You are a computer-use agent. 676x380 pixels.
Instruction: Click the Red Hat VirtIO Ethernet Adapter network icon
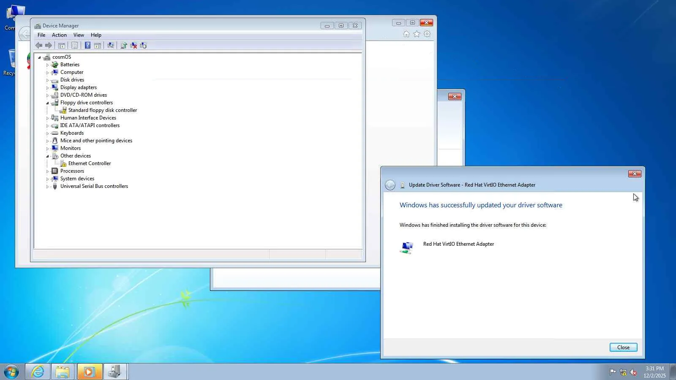coord(406,247)
